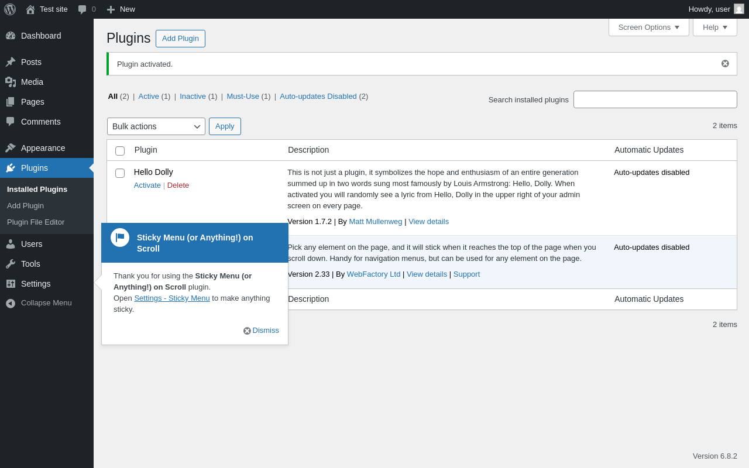Toggle the select-all plugins checkbox
The width and height of the screenshot is (749, 468).
[120, 151]
